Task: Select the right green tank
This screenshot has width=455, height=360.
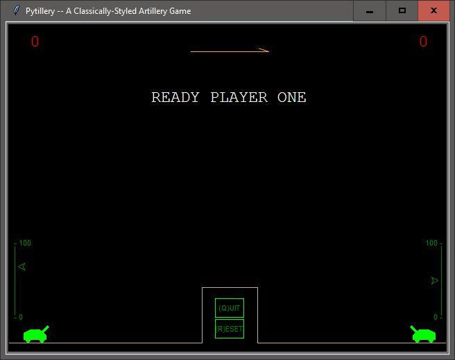Action: (423, 334)
